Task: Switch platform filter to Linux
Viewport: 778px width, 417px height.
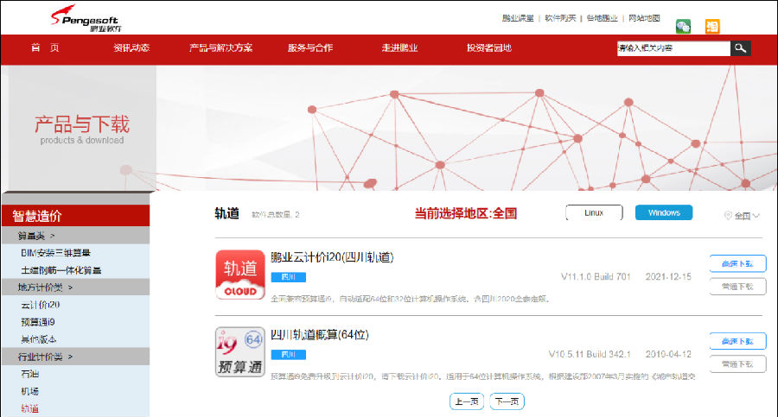Action: click(594, 213)
